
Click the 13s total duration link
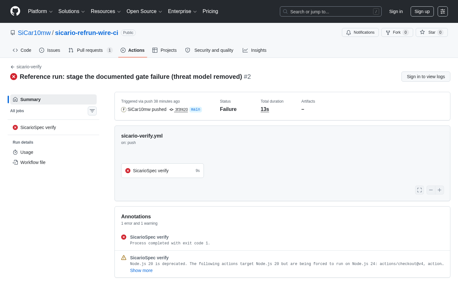[x=265, y=109]
